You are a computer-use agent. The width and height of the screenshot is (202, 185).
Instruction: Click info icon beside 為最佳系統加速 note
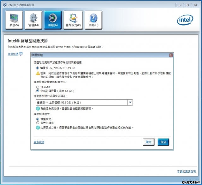pos(38,108)
